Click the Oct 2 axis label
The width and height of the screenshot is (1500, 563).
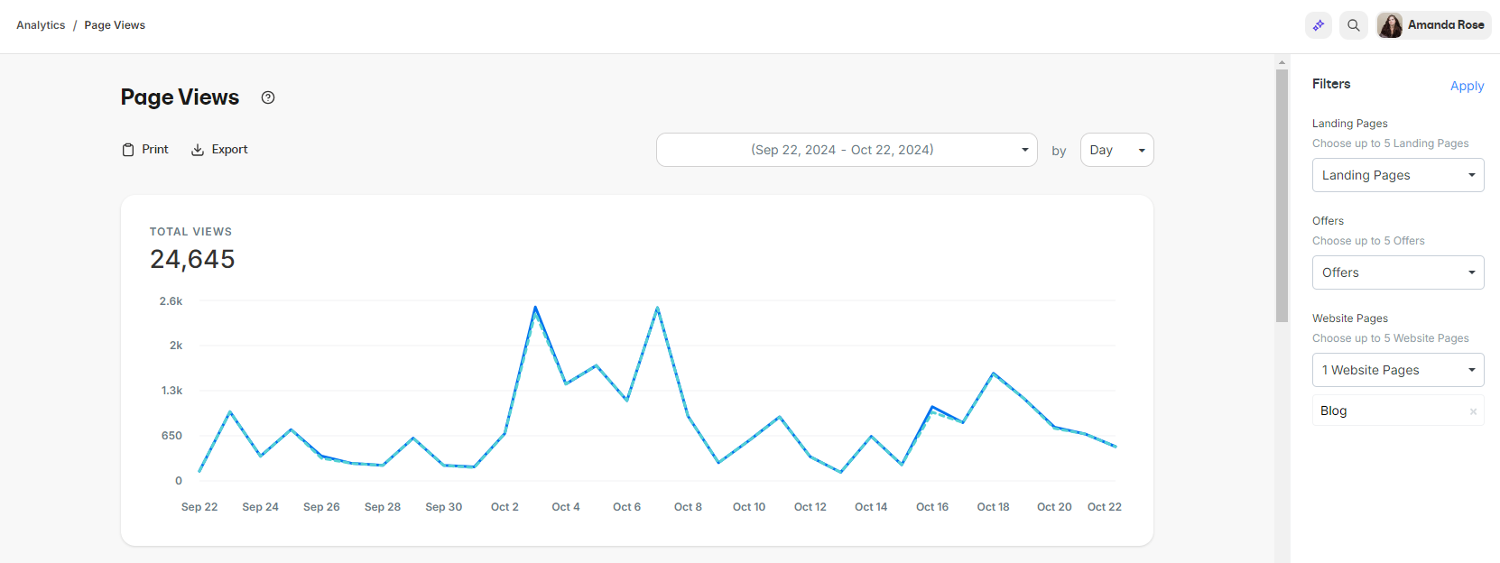click(505, 507)
